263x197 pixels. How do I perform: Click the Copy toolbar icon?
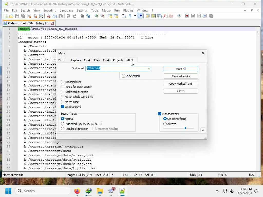pyautogui.click(x=55, y=16)
